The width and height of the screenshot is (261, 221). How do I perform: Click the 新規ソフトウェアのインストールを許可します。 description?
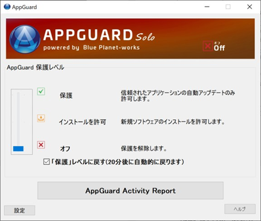tap(173, 122)
